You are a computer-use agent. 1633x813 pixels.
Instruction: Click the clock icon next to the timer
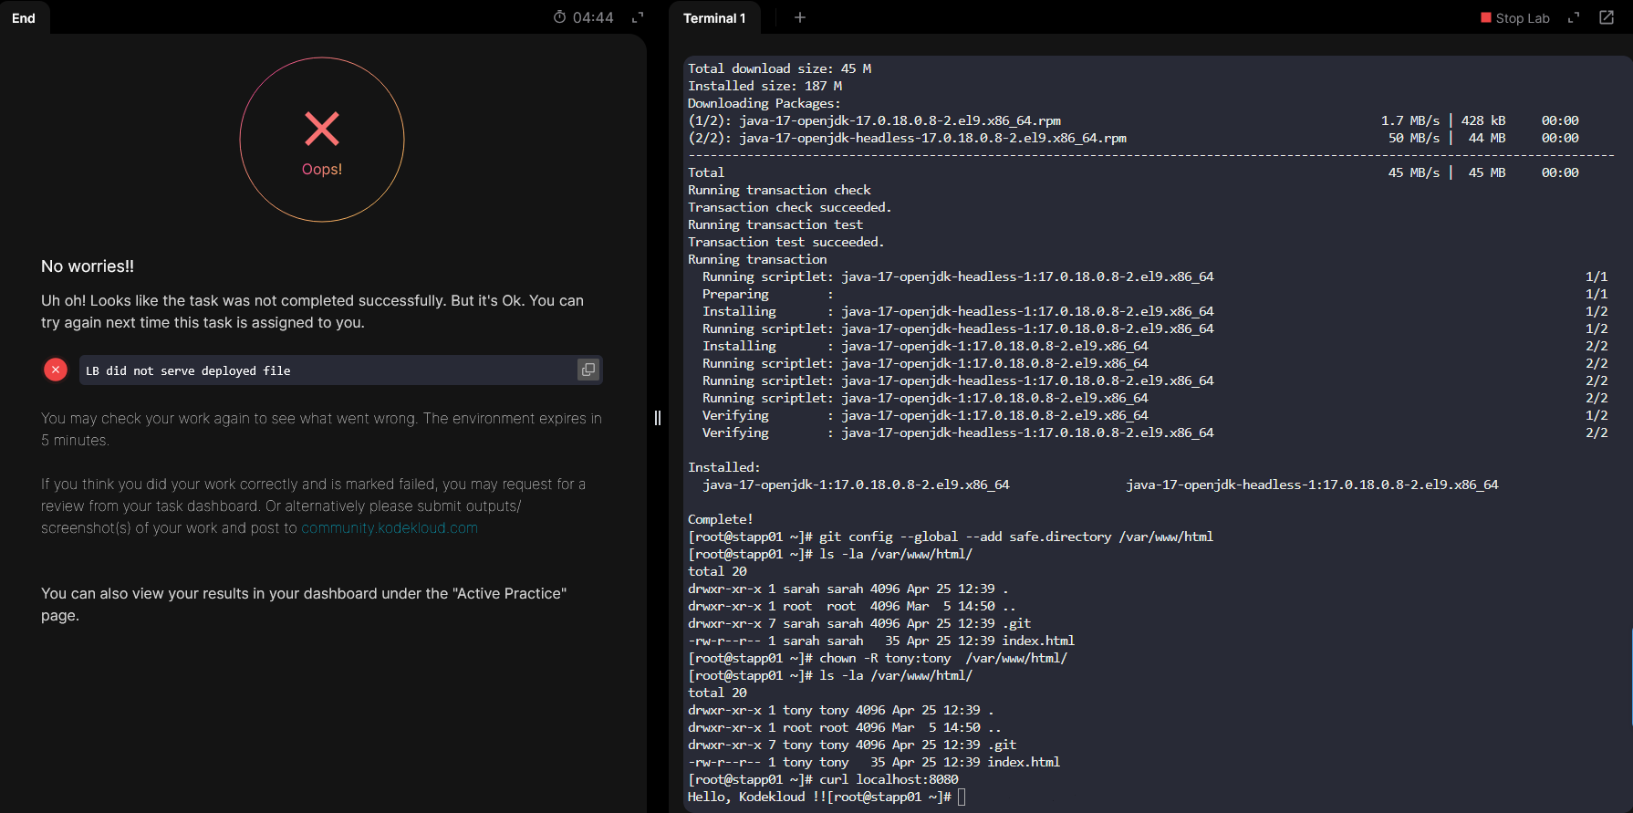pos(559,17)
